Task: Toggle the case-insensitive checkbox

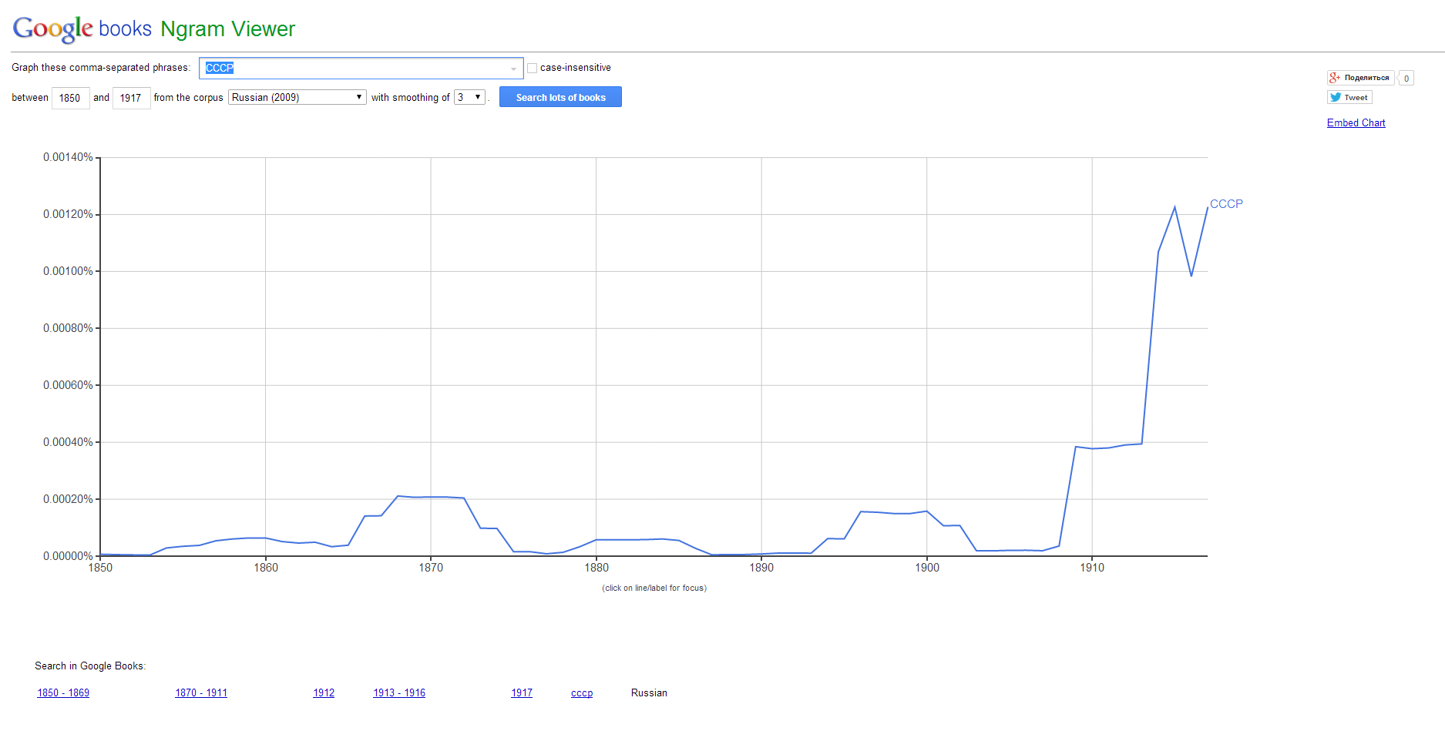Action: pyautogui.click(x=532, y=69)
